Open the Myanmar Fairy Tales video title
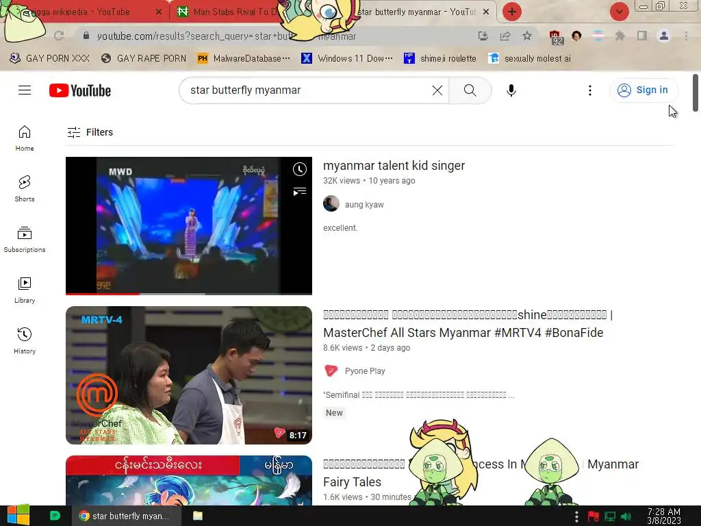Viewport: 701px width, 526px height. [481, 473]
